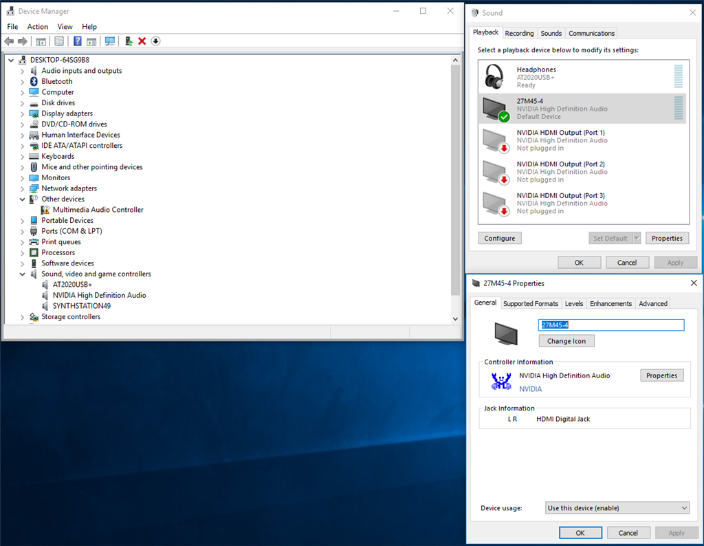Image resolution: width=704 pixels, height=546 pixels.
Task: Open the Device usage dropdown
Action: pyautogui.click(x=617, y=507)
